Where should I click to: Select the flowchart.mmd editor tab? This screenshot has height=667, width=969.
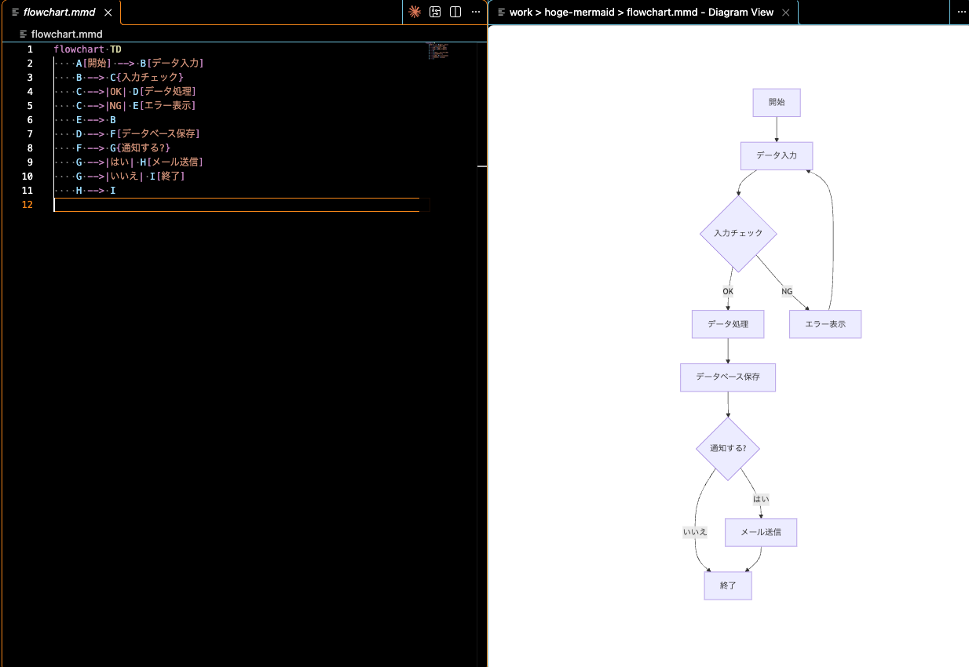point(61,13)
